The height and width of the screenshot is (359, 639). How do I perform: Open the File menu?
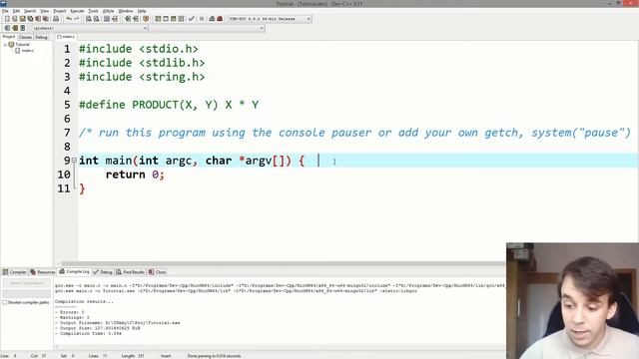tap(5, 11)
